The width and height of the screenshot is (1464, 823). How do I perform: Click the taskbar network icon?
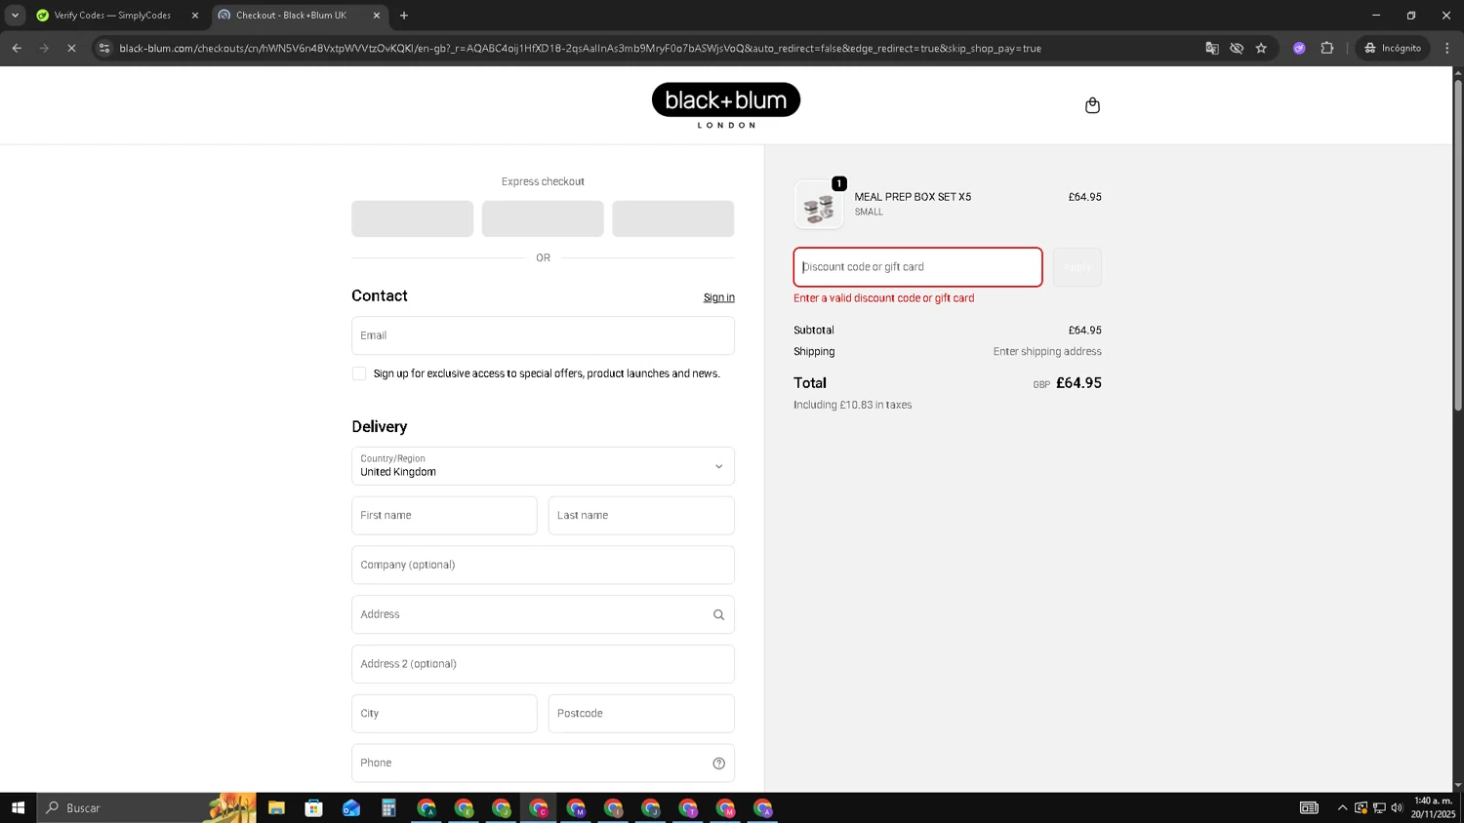[1379, 807]
